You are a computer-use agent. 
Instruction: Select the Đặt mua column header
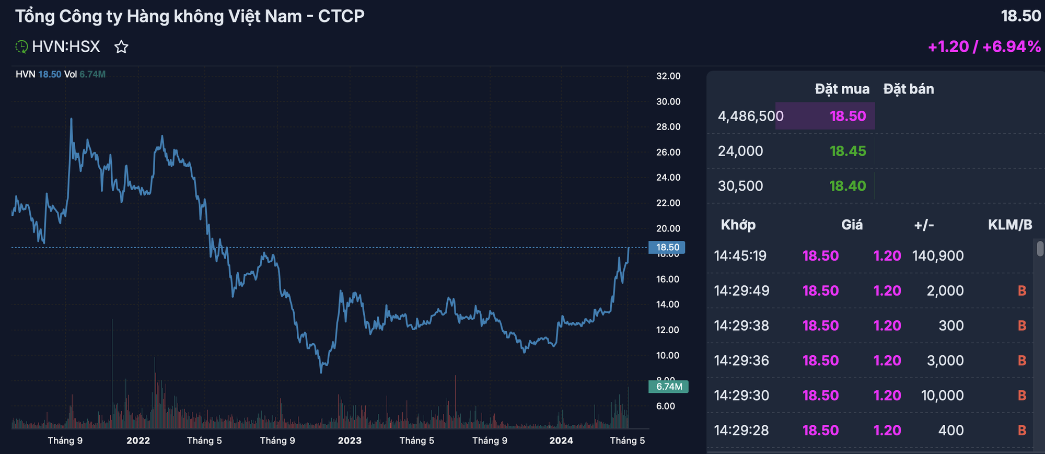(x=842, y=89)
